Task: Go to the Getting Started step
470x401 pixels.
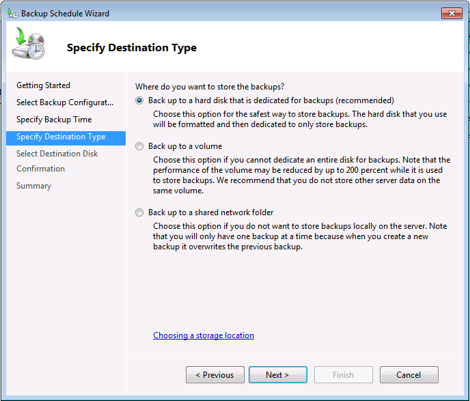Action: [43, 85]
